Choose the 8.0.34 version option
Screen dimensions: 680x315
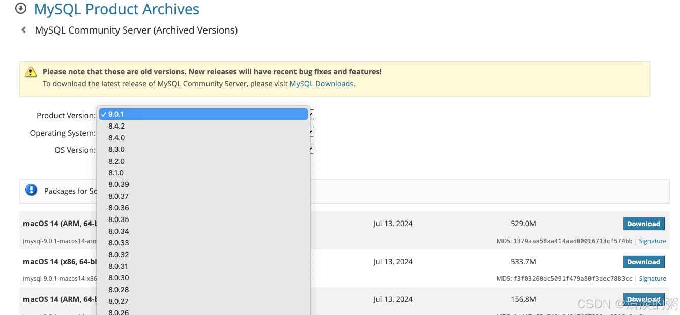click(x=203, y=231)
